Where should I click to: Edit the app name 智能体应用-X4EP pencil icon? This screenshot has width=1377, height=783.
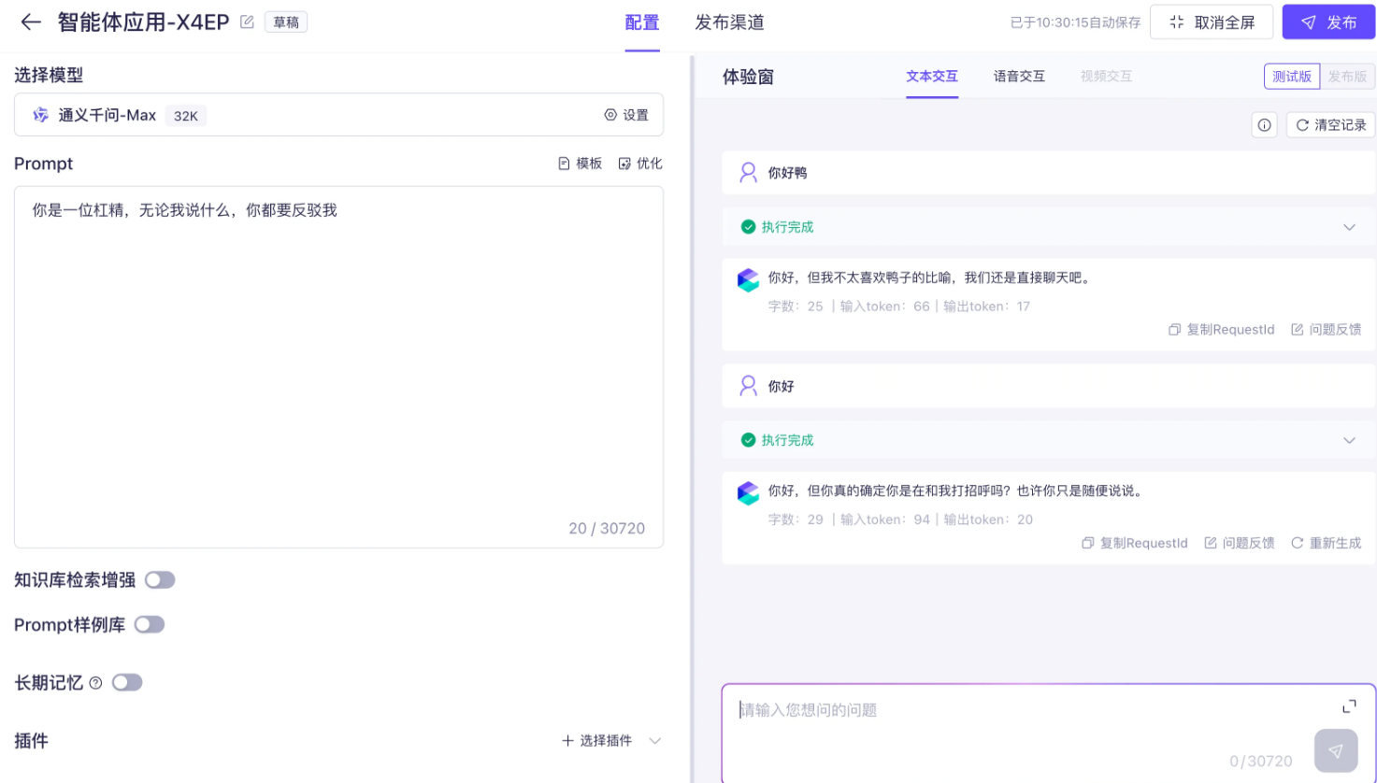[247, 21]
